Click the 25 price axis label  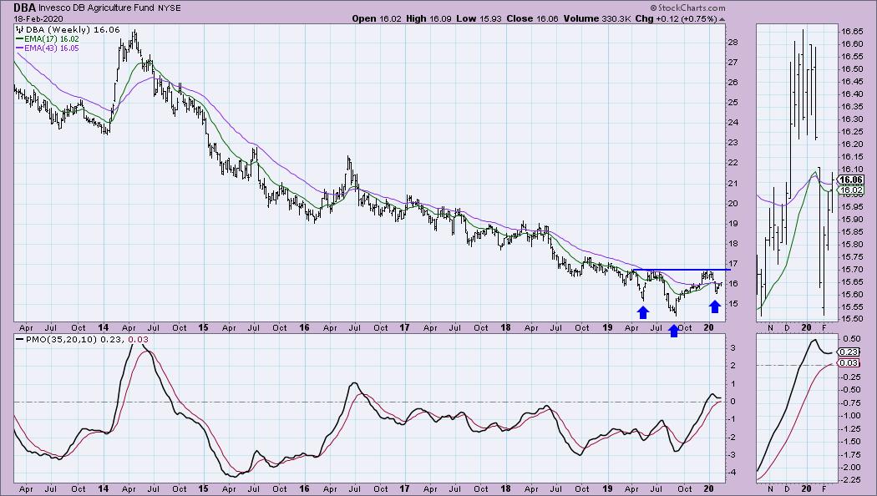(x=733, y=103)
